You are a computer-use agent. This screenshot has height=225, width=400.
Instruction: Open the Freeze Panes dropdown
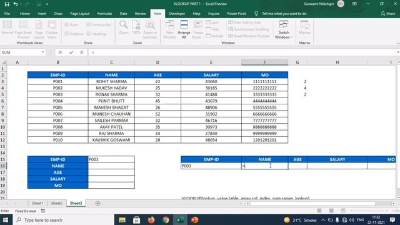coord(197,29)
